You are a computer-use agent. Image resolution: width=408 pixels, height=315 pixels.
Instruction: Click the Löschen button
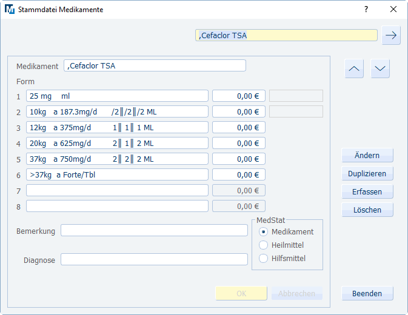point(367,210)
